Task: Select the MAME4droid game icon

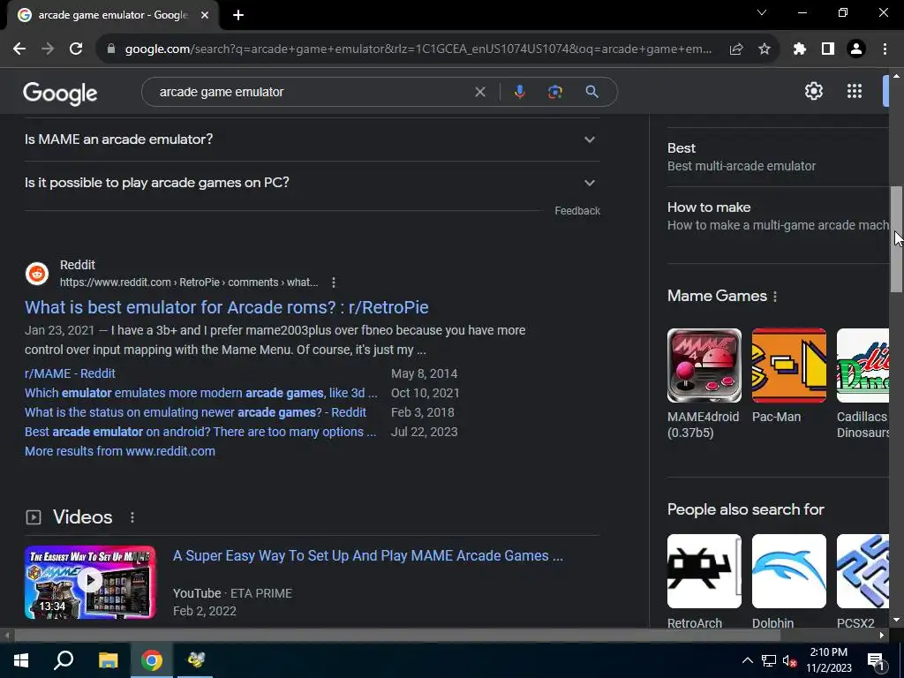Action: pos(704,365)
